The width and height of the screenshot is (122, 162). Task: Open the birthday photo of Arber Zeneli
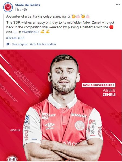61,105
